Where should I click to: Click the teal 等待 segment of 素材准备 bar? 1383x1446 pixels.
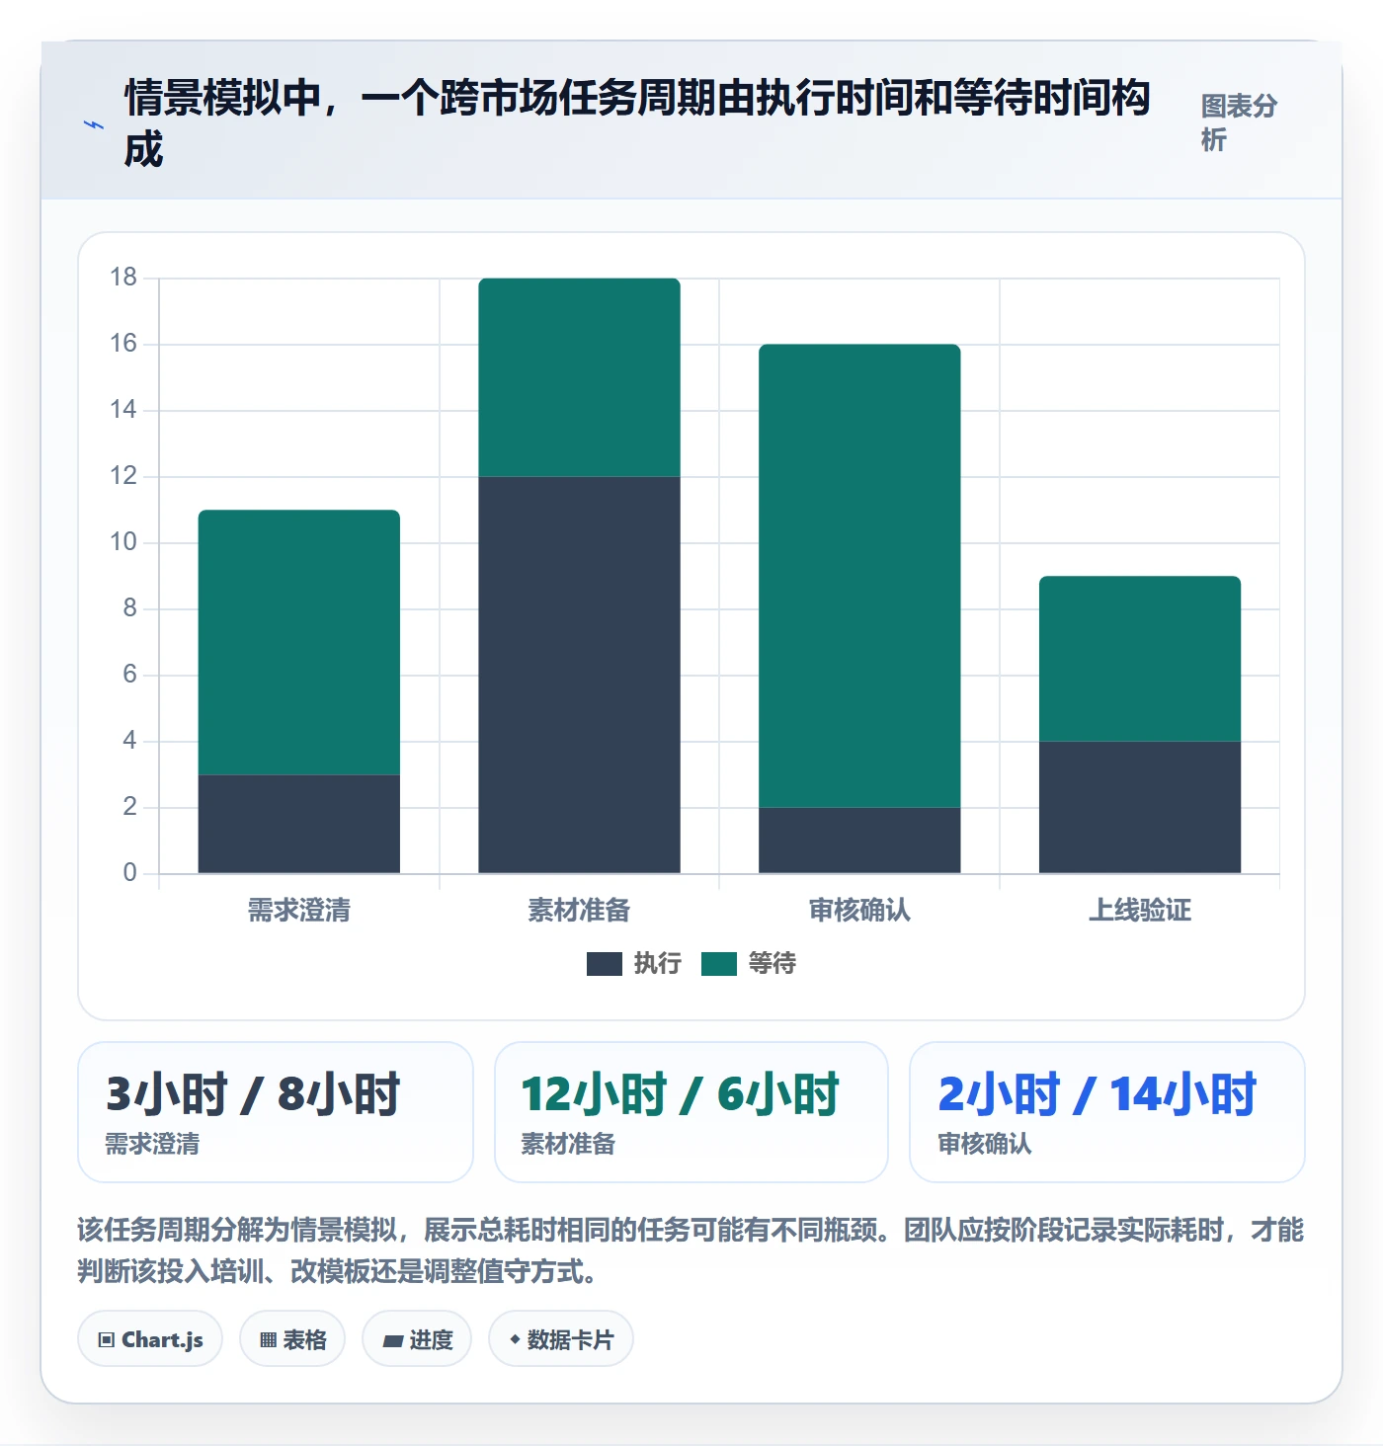coord(579,377)
